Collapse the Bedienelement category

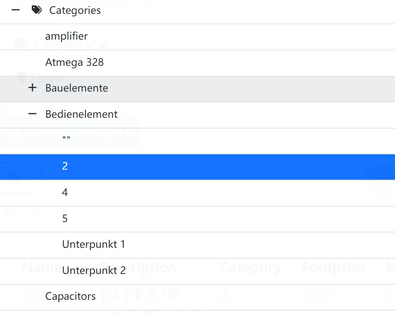32,114
